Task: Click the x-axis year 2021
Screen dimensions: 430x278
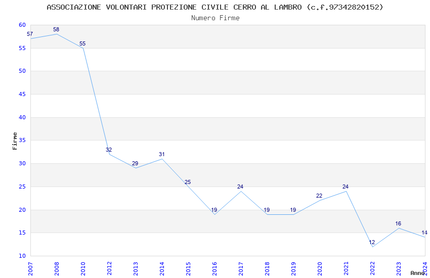Action: click(x=347, y=269)
